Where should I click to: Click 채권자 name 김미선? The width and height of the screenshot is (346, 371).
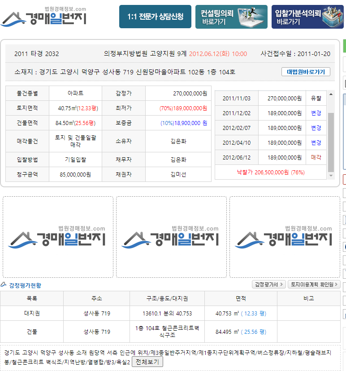178,174
